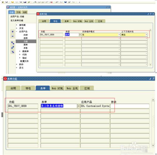
Task: Expand the 验证 tree node
Action: tap(20, 58)
